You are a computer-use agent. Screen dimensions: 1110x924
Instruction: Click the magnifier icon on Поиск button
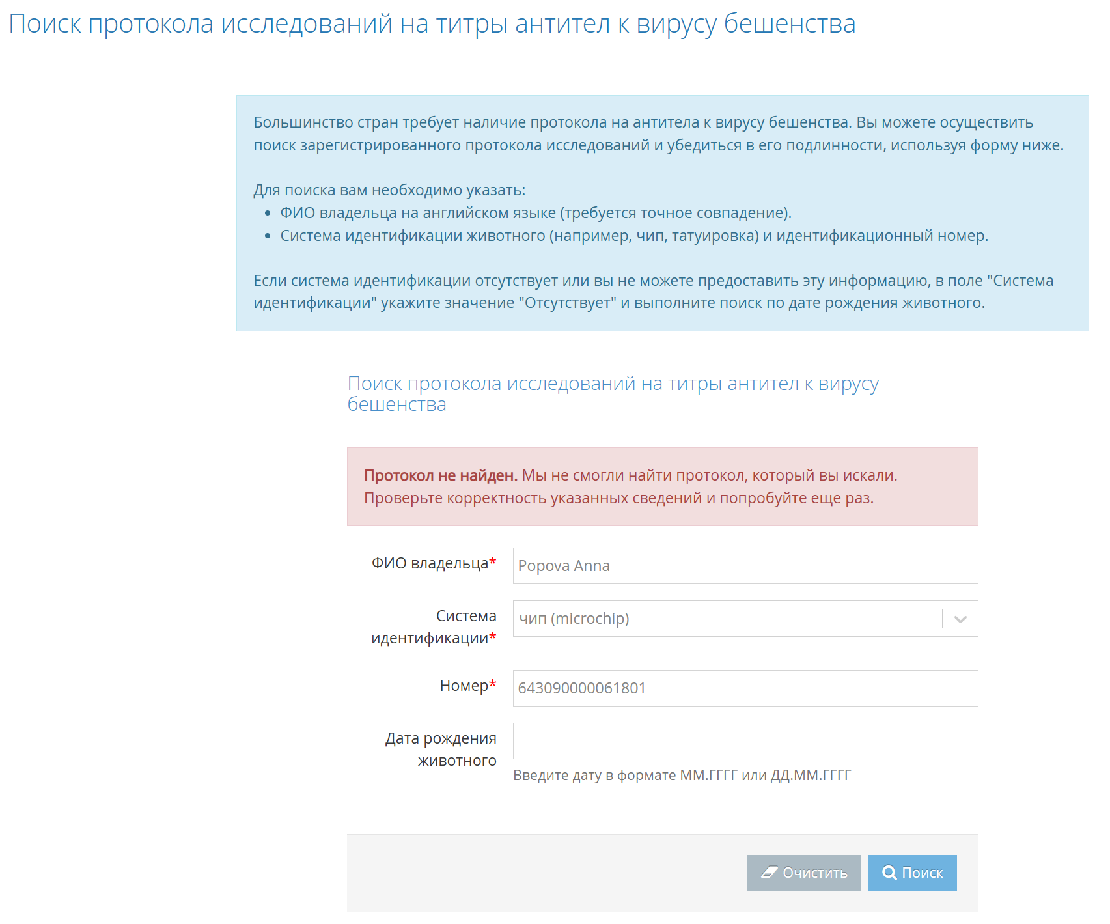coord(889,873)
